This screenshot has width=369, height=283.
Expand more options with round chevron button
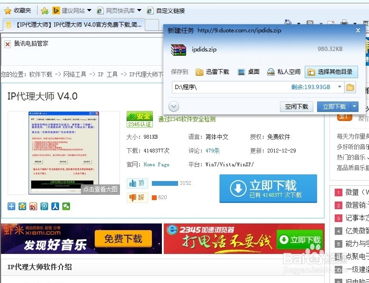coord(174,107)
